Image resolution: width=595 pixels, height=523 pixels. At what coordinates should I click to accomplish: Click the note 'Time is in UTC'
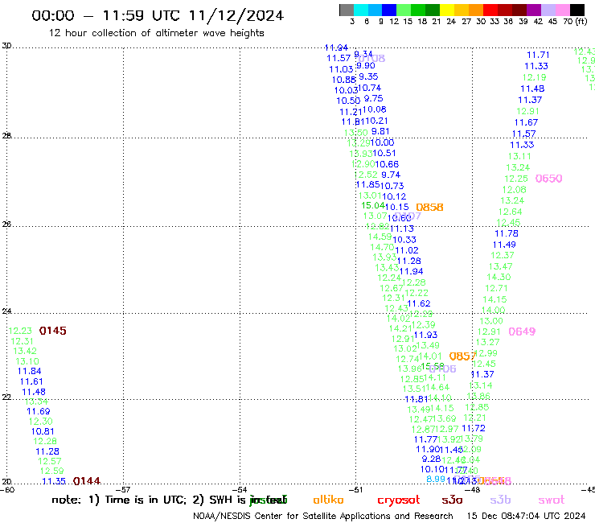(x=146, y=500)
